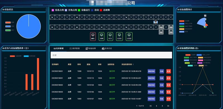Click 搬运完成 for barcode 1008 task
The width and height of the screenshot is (223, 109).
coord(151,71)
